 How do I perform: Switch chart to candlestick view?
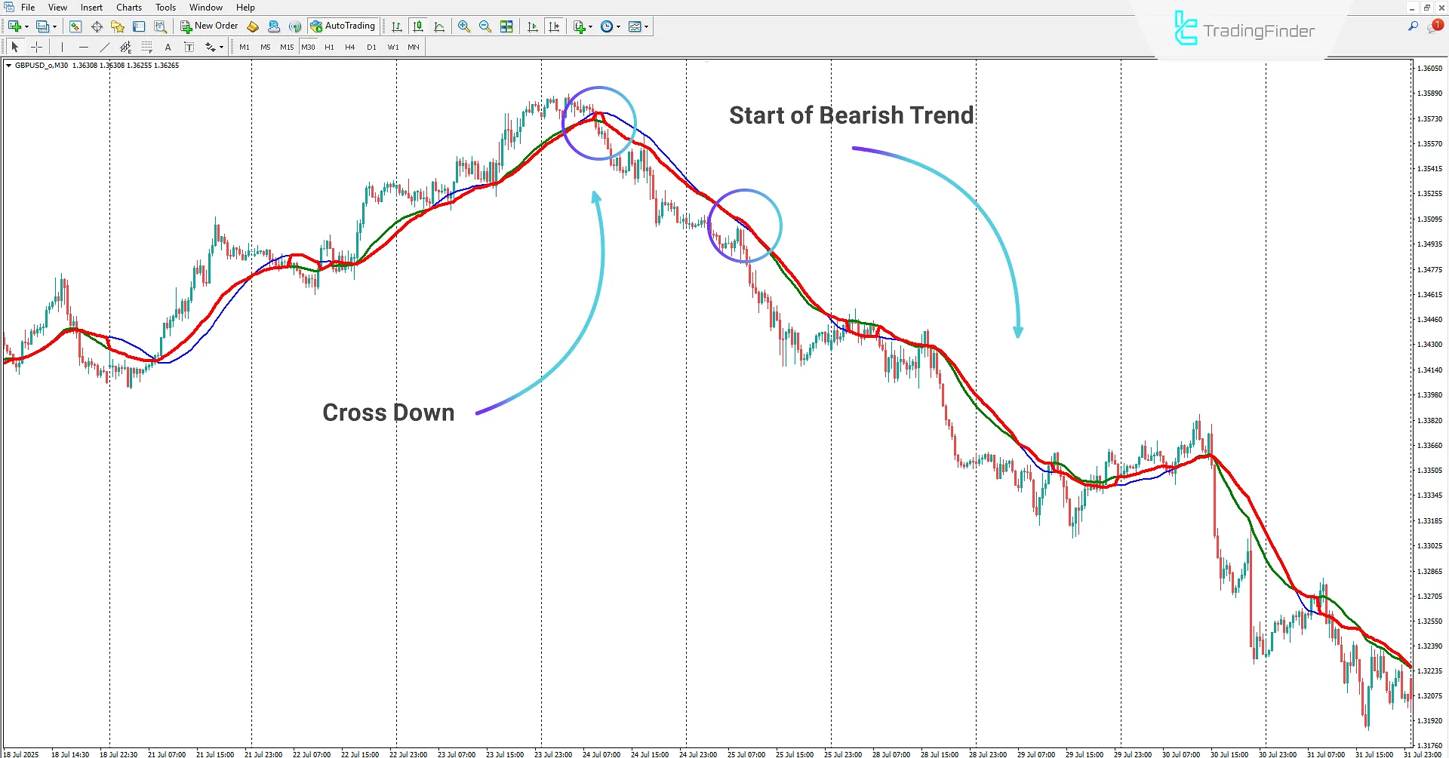point(417,26)
